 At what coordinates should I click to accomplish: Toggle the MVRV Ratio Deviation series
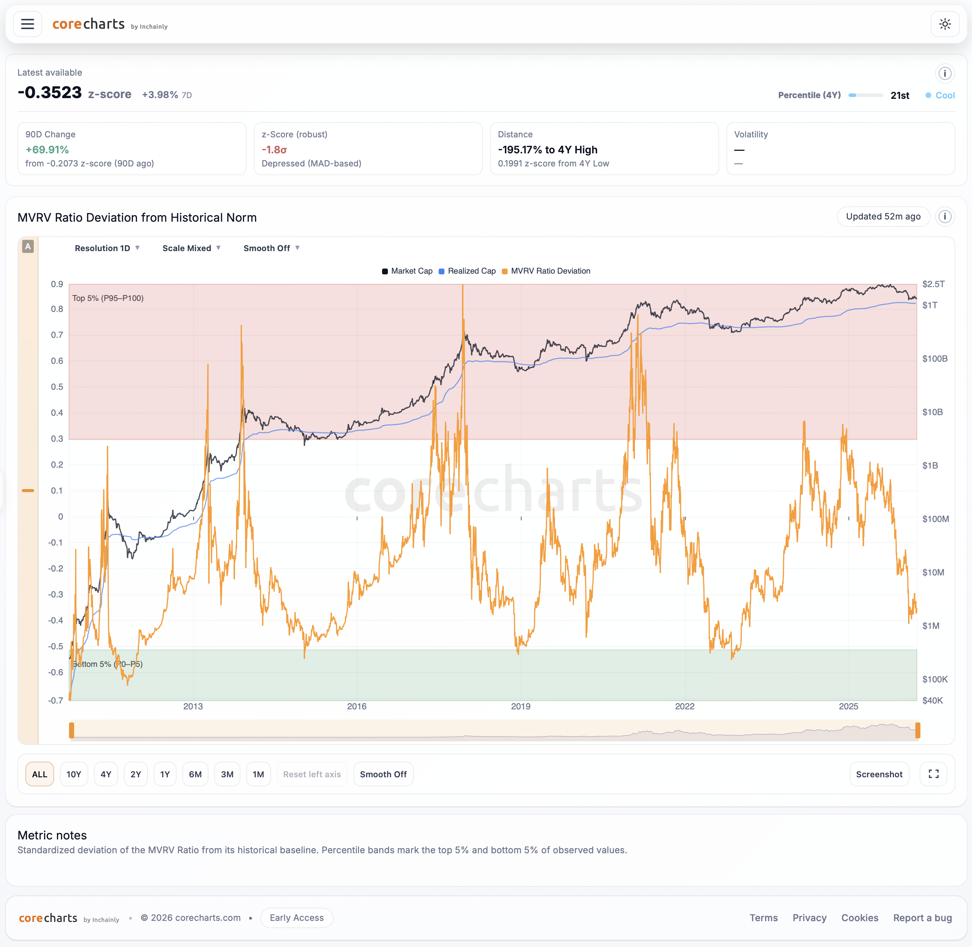point(546,271)
